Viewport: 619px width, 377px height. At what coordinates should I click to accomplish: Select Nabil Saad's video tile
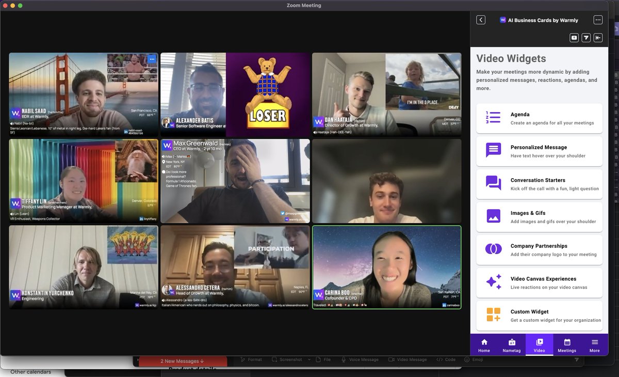pos(84,95)
